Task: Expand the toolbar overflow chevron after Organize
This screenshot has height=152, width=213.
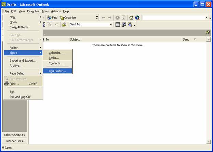Action: (x=97, y=17)
